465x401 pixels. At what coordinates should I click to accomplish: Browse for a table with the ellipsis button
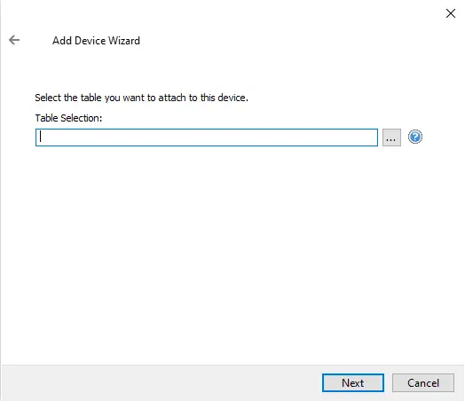point(391,138)
